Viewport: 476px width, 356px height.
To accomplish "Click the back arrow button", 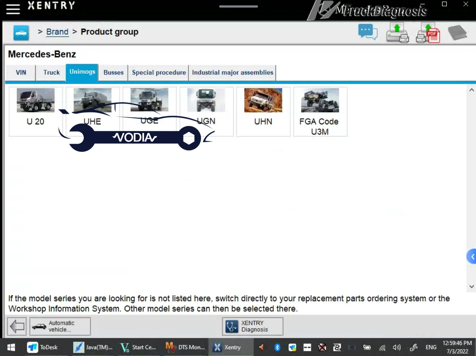I will pos(17,326).
